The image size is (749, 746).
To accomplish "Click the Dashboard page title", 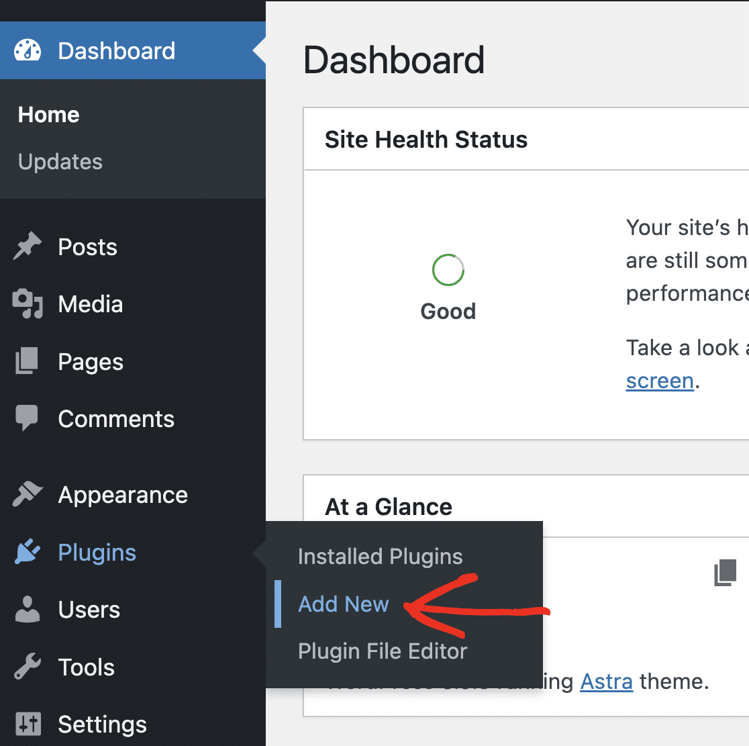I will pos(394,60).
